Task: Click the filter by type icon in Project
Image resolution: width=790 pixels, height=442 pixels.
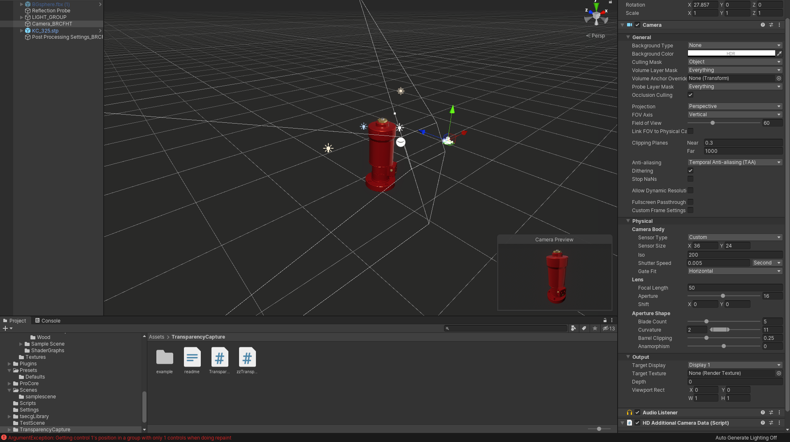Action: 573,328
